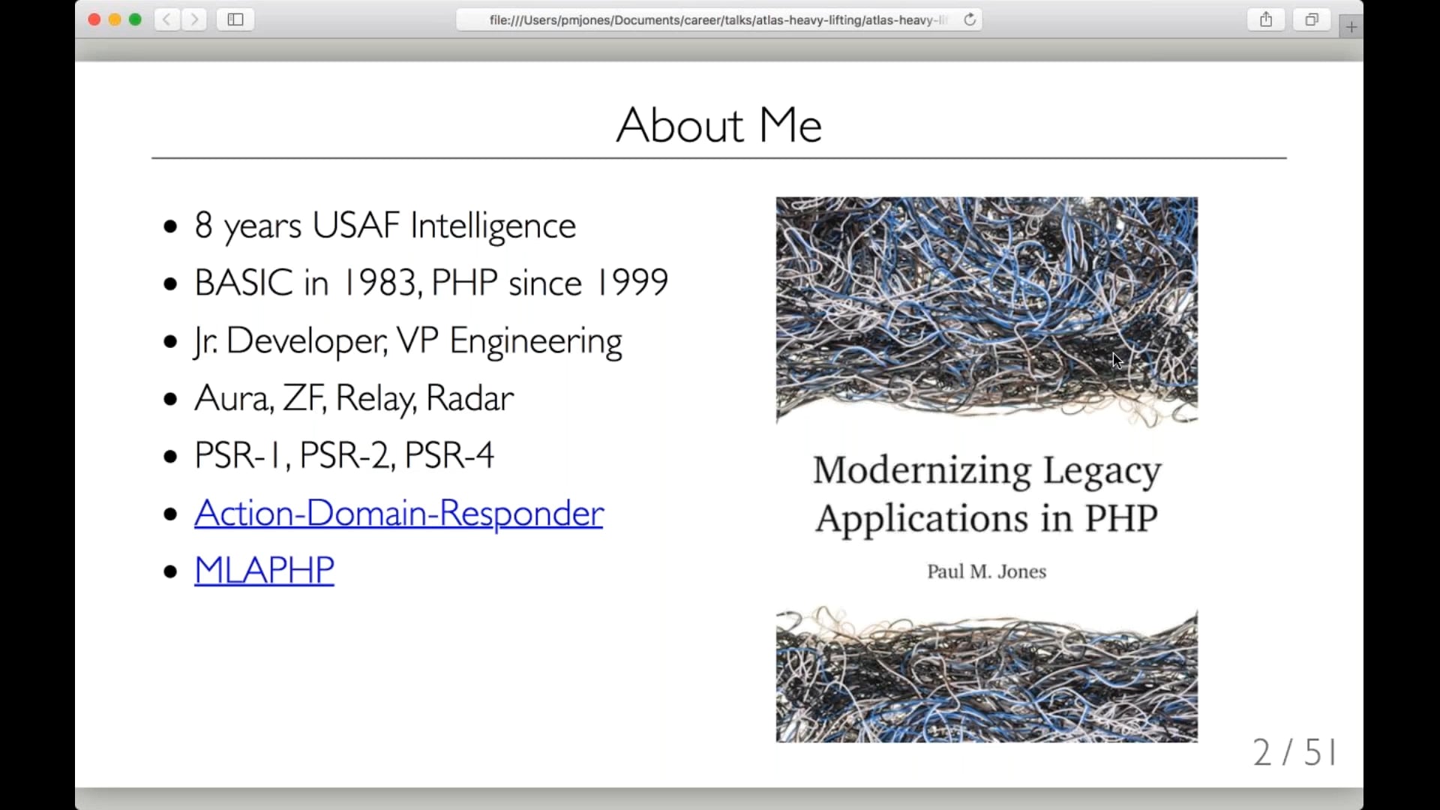
Task: Click 'Aura, ZF, Relay, Radar' bullet
Action: [354, 398]
